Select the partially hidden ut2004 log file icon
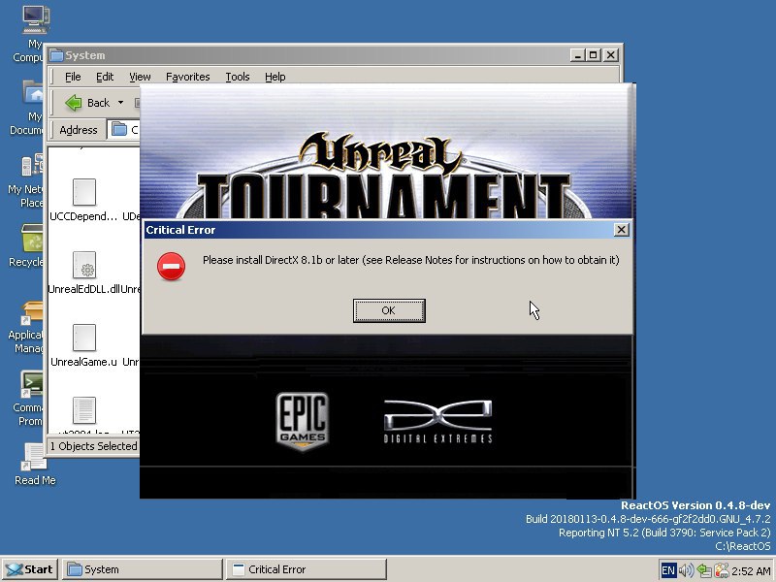This screenshot has width=776, height=582. click(84, 410)
